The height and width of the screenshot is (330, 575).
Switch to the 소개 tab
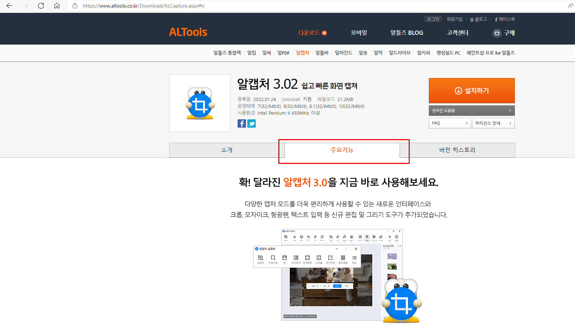(227, 150)
